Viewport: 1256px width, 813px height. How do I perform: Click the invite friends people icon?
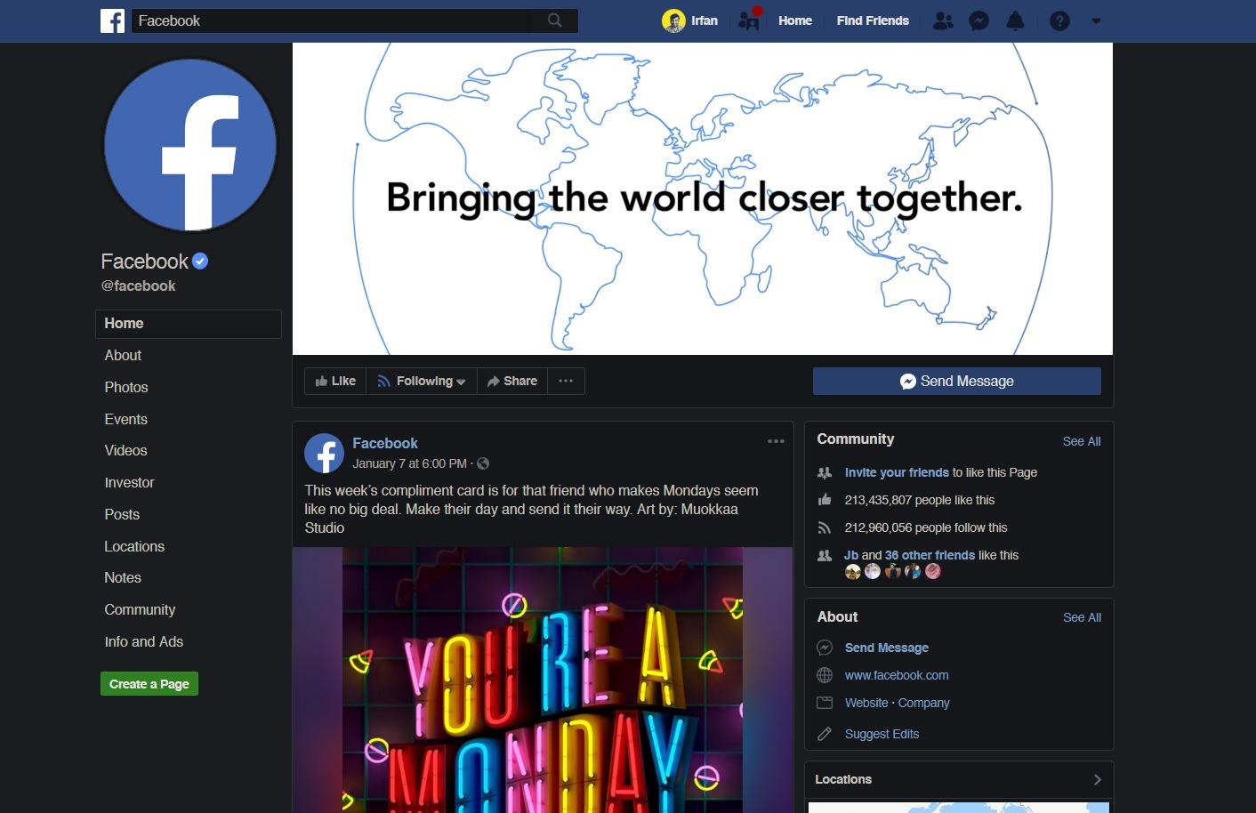point(825,472)
